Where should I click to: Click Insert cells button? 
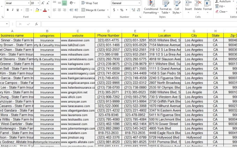(188, 7)
